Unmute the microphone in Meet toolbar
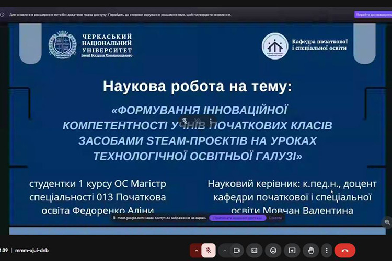 click(x=209, y=250)
